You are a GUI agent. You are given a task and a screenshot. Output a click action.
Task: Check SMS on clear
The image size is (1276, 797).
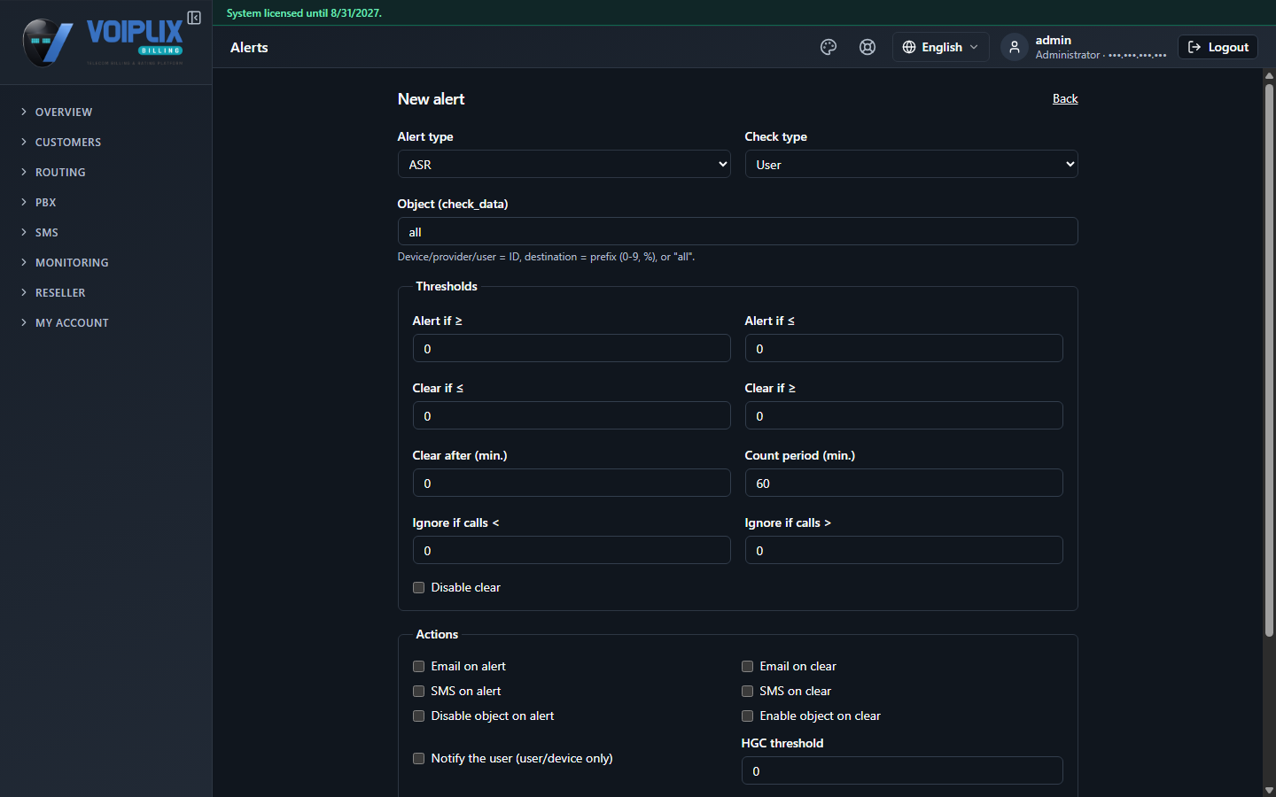coord(748,692)
